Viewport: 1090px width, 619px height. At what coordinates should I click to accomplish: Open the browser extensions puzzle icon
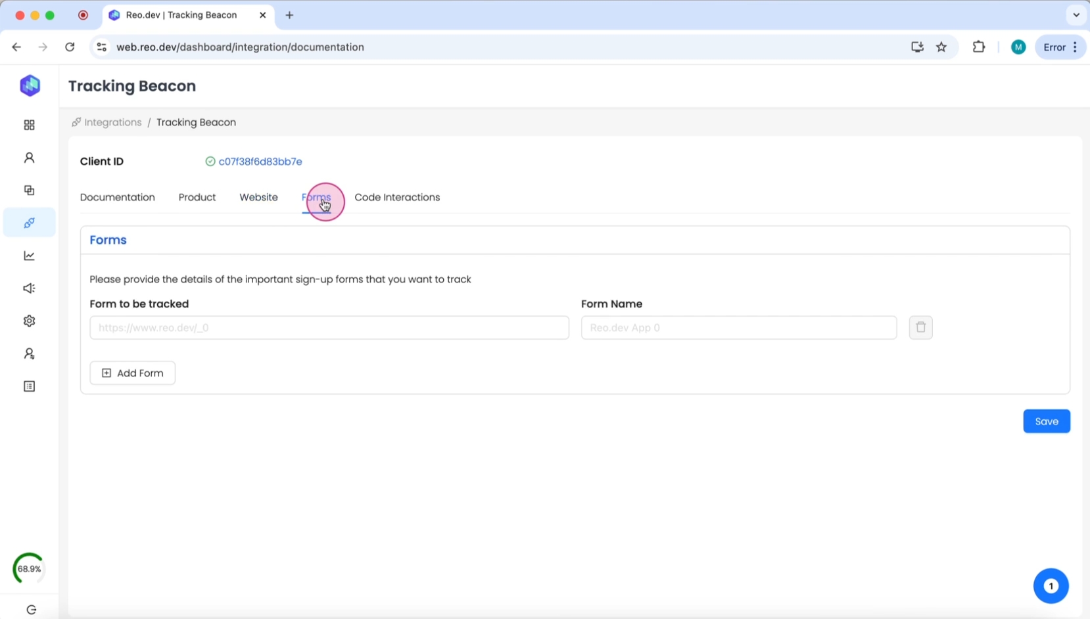[978, 47]
